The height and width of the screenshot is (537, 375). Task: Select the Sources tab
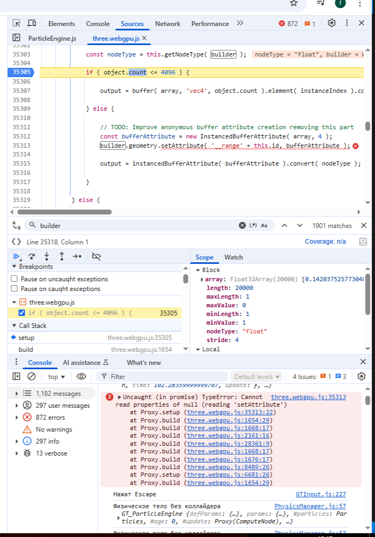[132, 24]
